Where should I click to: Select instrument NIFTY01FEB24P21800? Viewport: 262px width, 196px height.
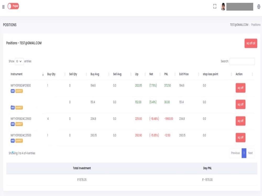click(x=21, y=85)
